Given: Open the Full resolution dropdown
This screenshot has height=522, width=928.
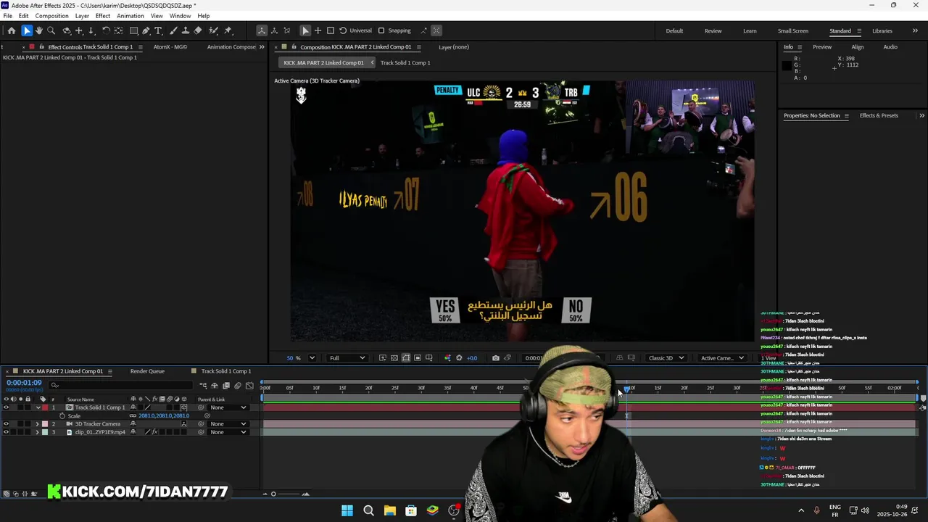Looking at the screenshot, I should tap(347, 358).
